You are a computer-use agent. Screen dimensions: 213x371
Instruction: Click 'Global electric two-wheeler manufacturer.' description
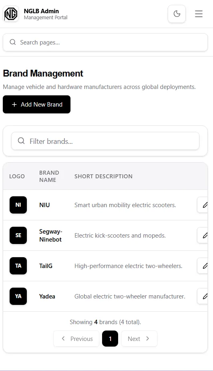pyautogui.click(x=130, y=296)
